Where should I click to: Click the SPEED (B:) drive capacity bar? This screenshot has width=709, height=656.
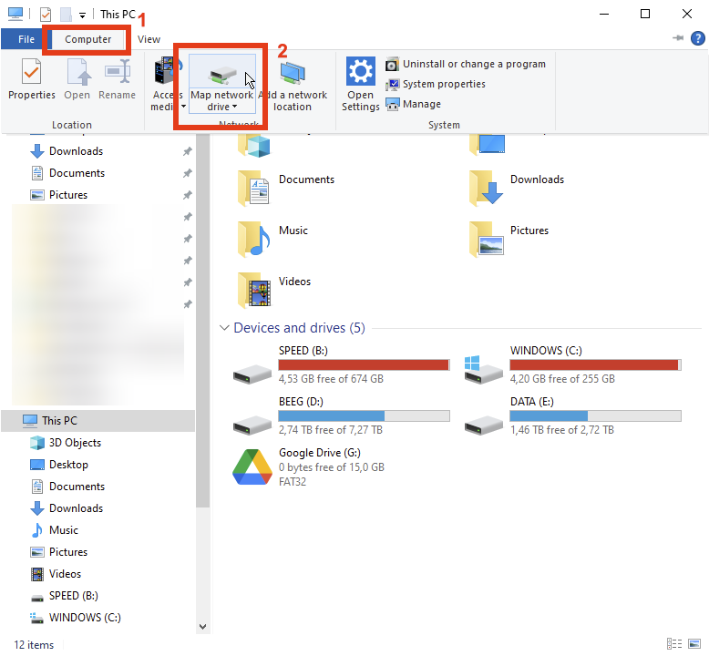[x=364, y=364]
